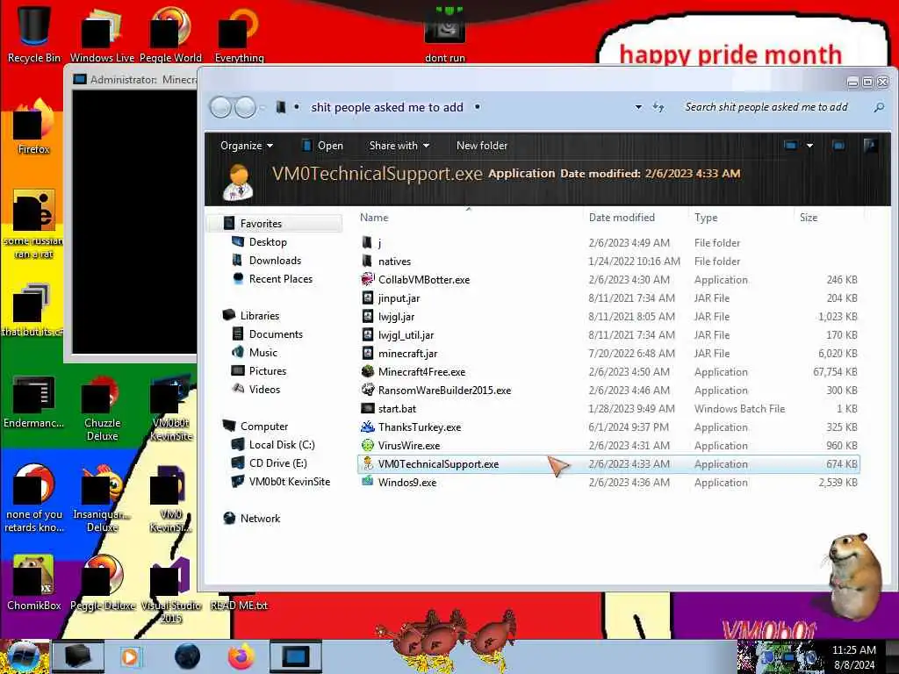Click the Explorer forward arrow button
This screenshot has height=674, width=899.
tap(246, 107)
